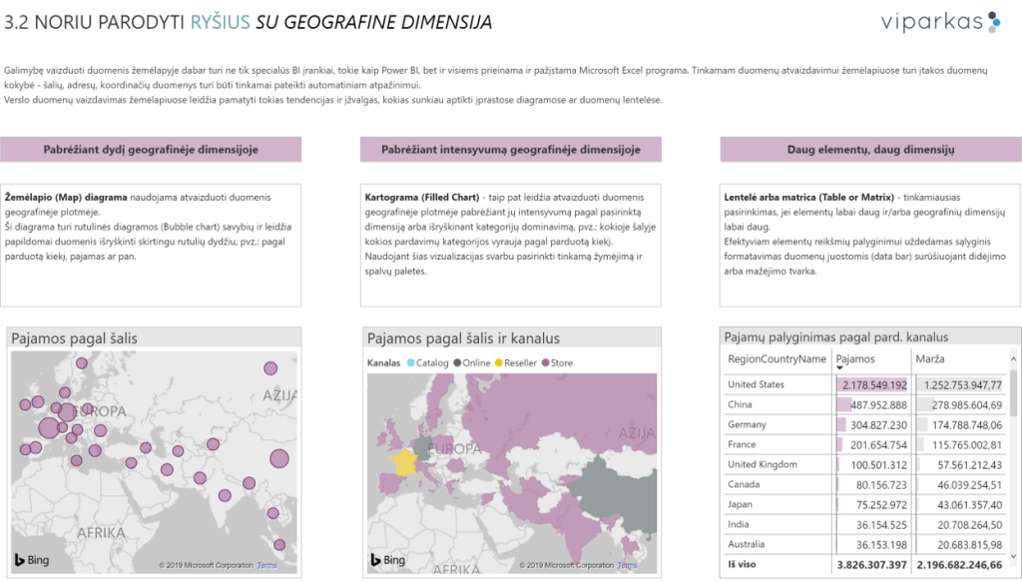
Task: Click the Catalog legend dot
Action: click(x=410, y=363)
